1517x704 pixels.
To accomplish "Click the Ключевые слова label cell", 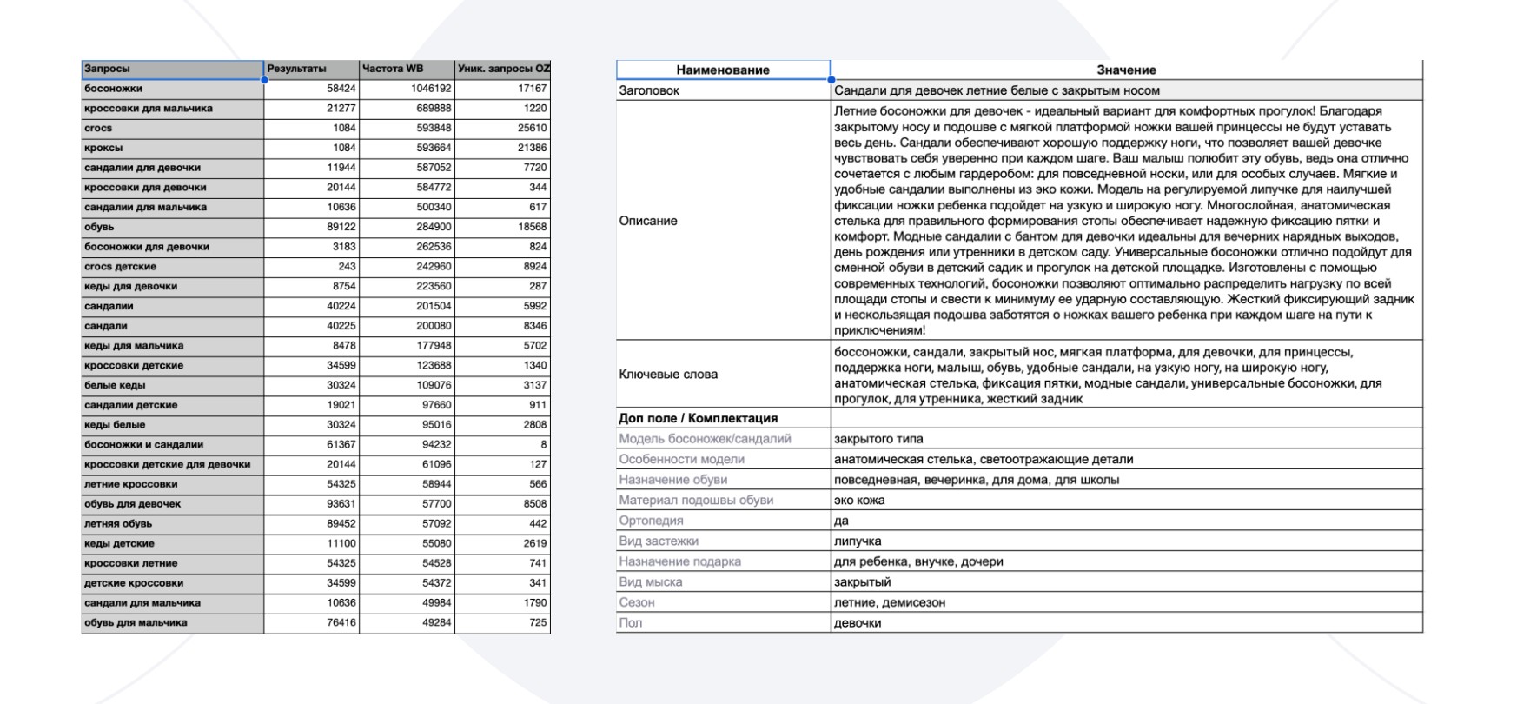I will [723, 375].
